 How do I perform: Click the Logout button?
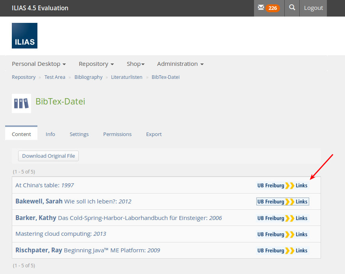pyautogui.click(x=313, y=8)
